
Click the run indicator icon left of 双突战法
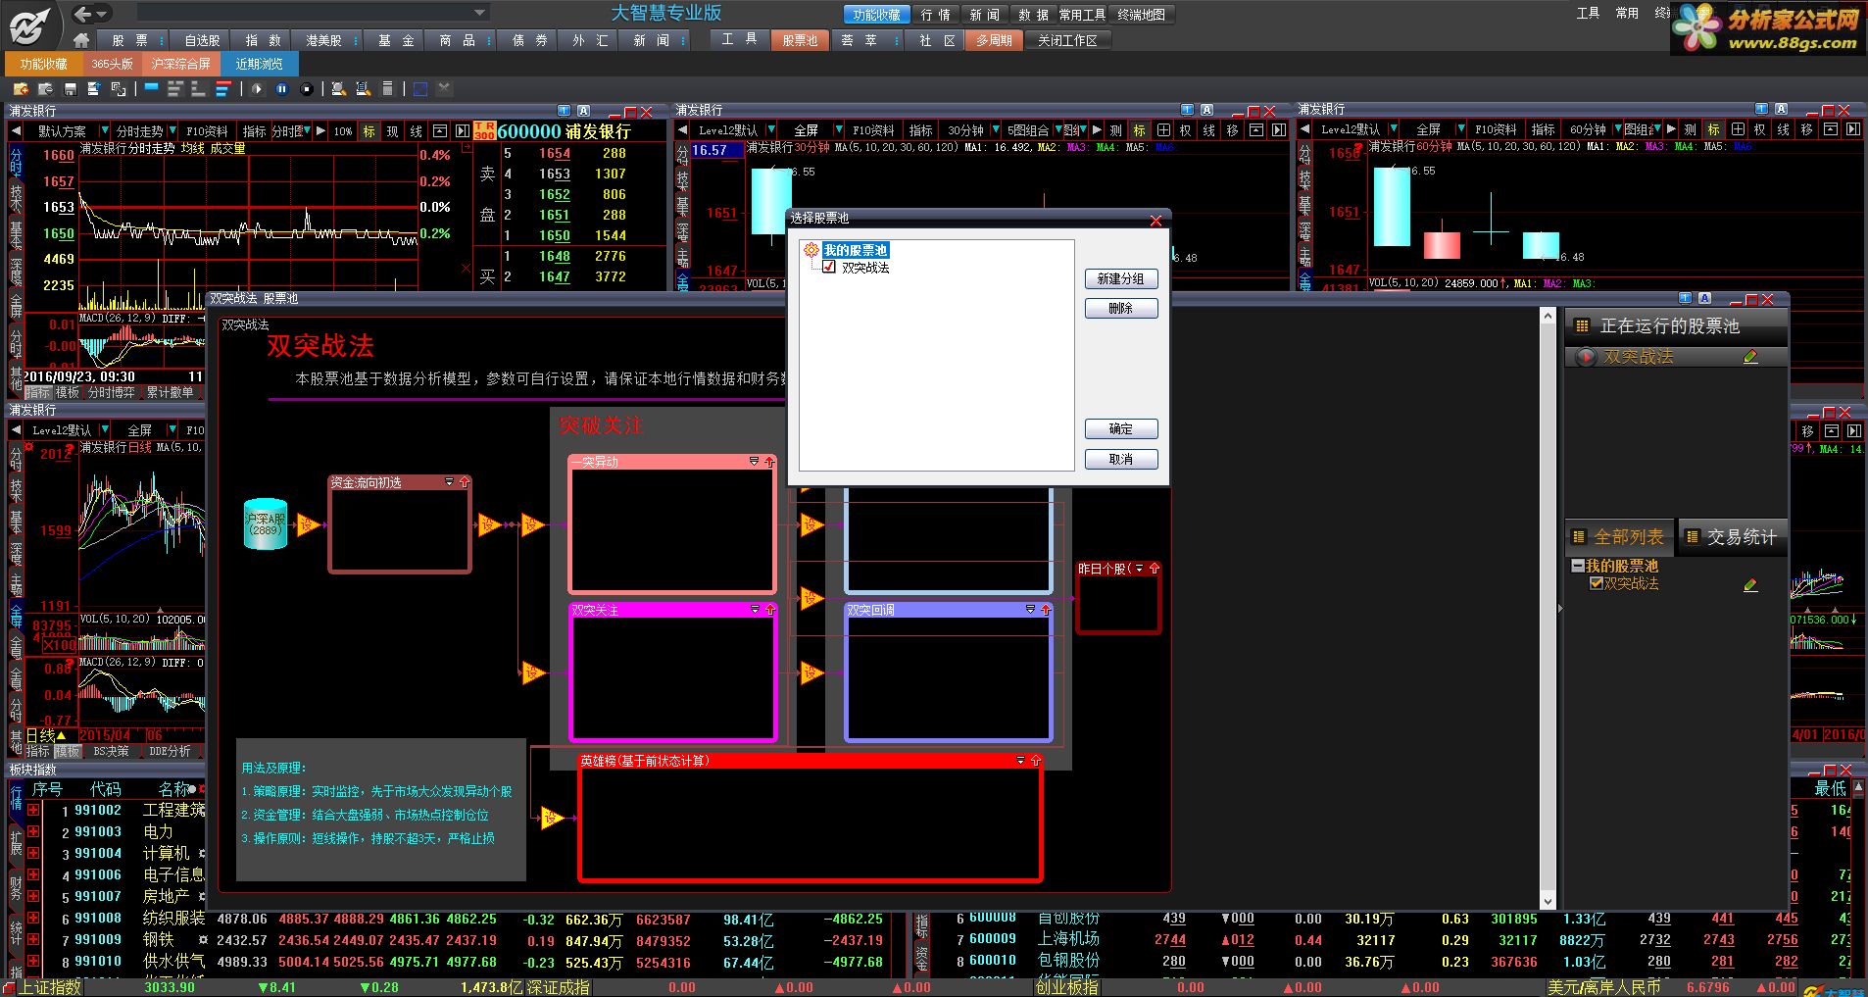tap(1585, 358)
